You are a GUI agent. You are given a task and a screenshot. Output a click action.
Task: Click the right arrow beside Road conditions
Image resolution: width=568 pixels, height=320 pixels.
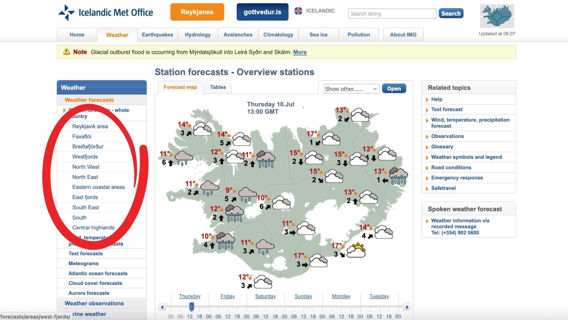tap(427, 167)
